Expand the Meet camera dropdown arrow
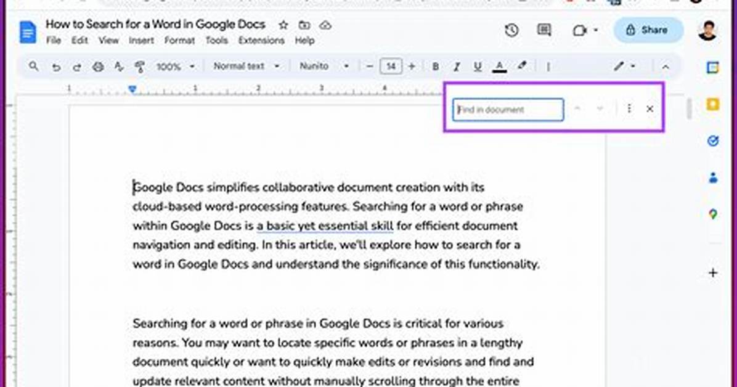This screenshot has height=387, width=737. coord(596,31)
